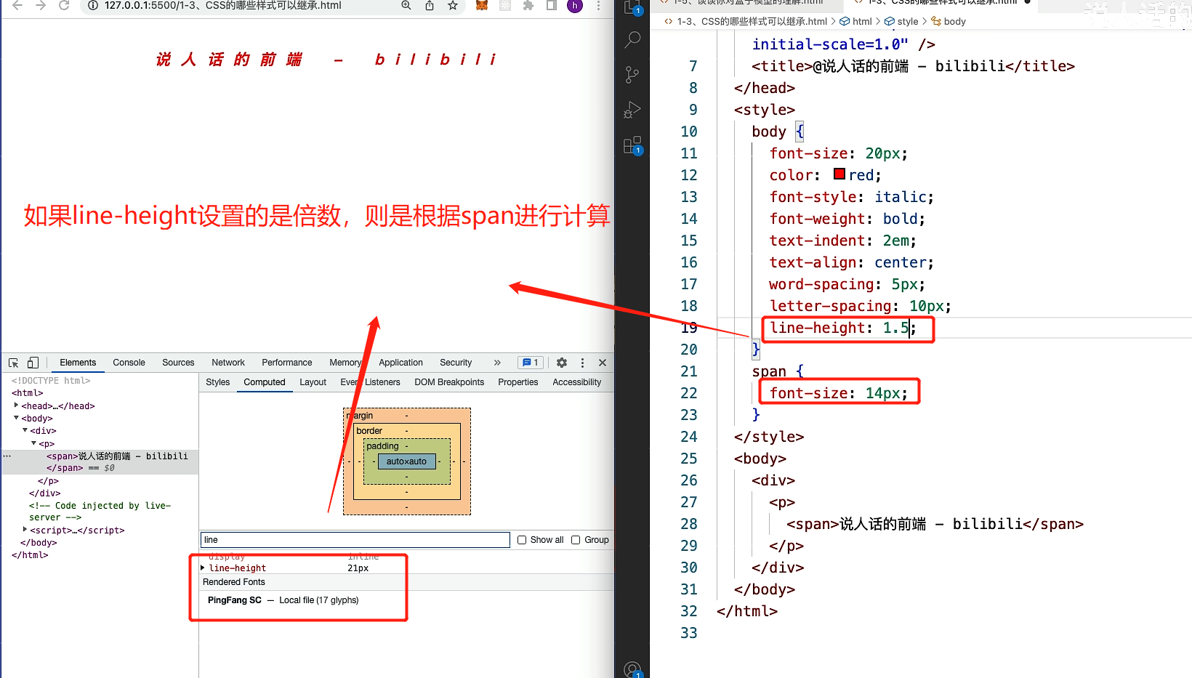Open the zoom magnifier in address bar
Image resolution: width=1192 pixels, height=678 pixels.
[406, 5]
